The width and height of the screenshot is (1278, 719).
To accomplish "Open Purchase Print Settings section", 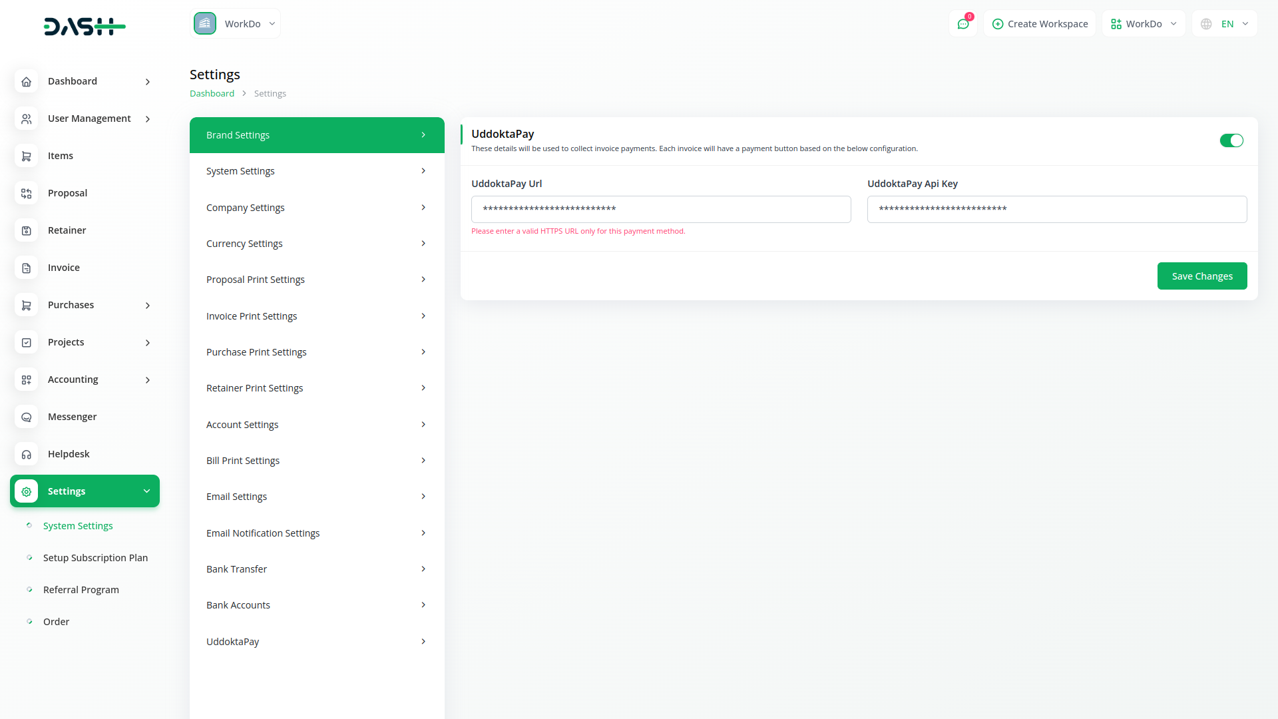I will coord(317,352).
